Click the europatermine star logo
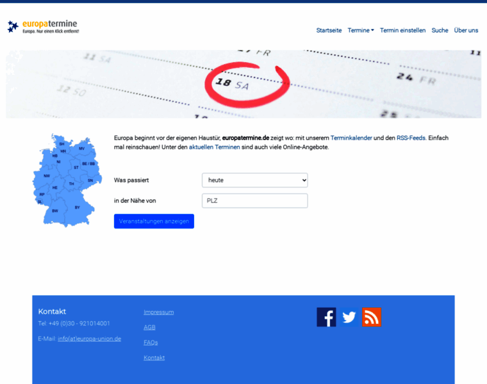 [x=43, y=27]
